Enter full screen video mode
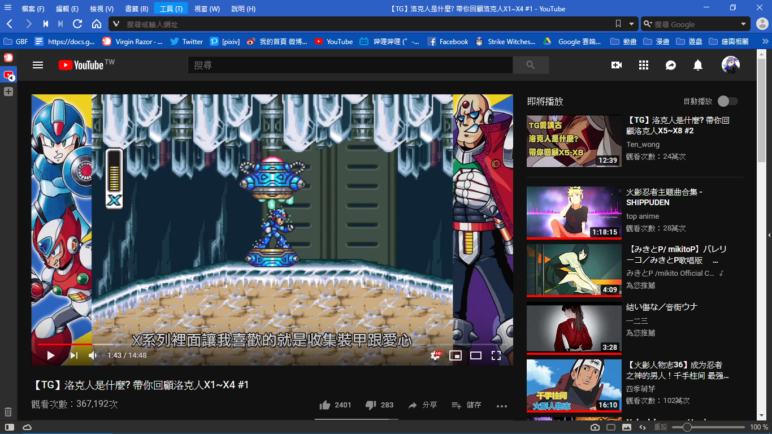 tap(496, 355)
